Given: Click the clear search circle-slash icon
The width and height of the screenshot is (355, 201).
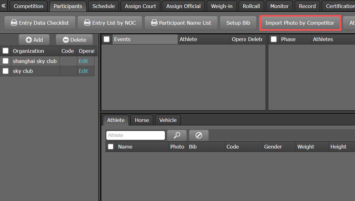Looking at the screenshot, I should click(199, 135).
